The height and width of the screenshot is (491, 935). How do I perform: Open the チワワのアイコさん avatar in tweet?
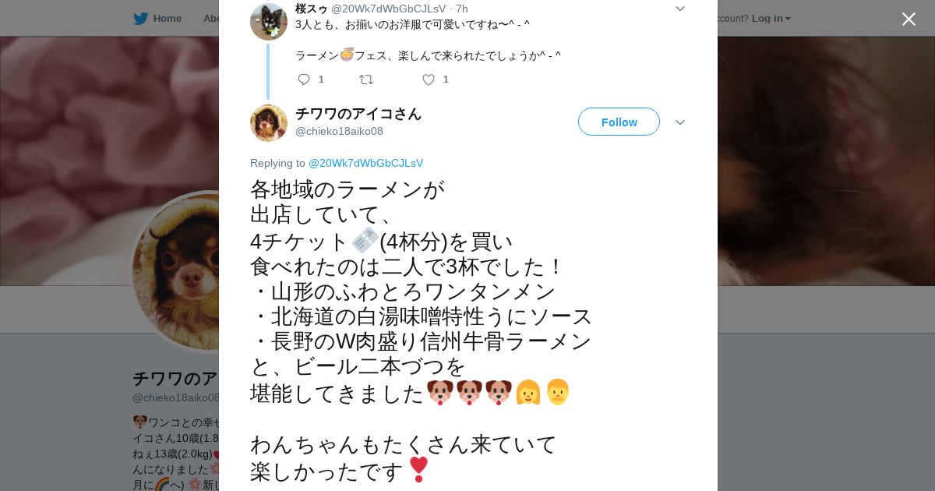tap(269, 122)
